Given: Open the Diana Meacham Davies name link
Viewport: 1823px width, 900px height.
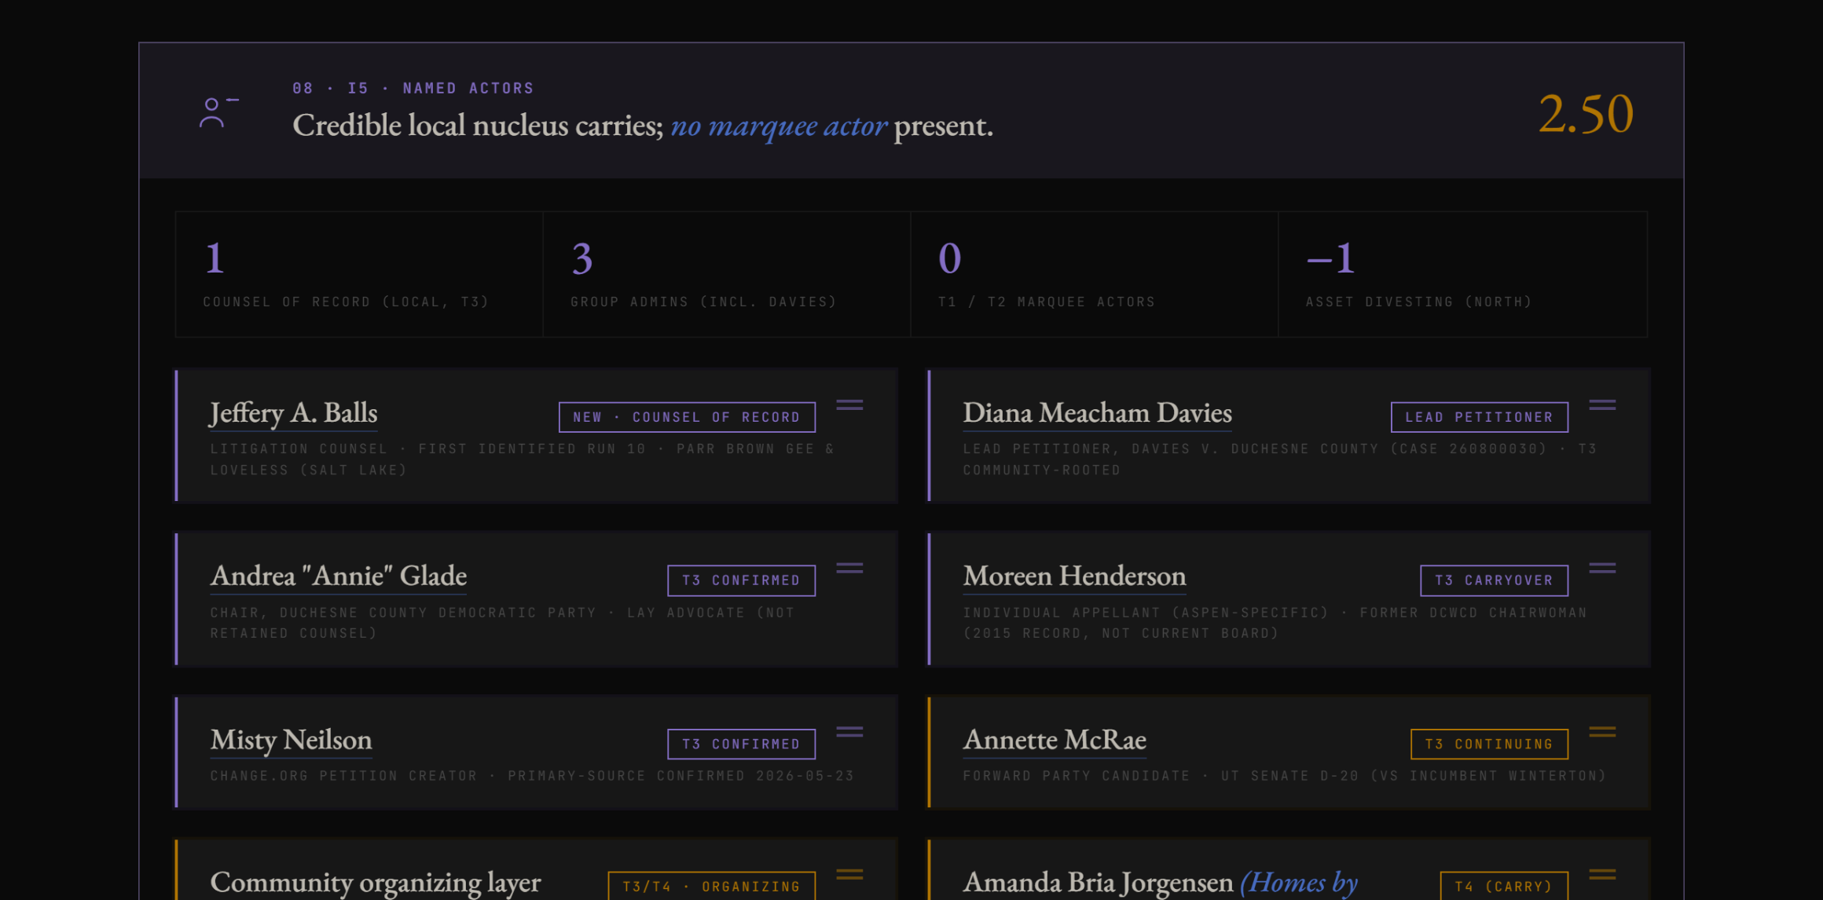Looking at the screenshot, I should 1097,413.
